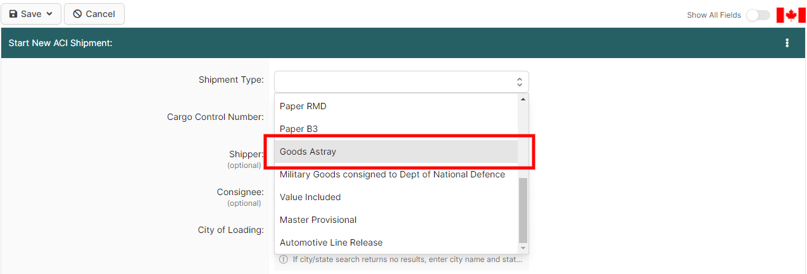Image resolution: width=807 pixels, height=274 pixels.
Task: Click the Cancel button
Action: click(x=94, y=14)
